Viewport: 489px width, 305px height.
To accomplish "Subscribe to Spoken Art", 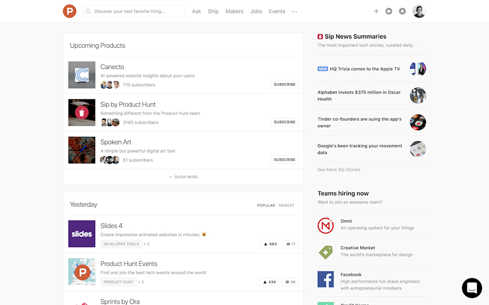I will (284, 160).
